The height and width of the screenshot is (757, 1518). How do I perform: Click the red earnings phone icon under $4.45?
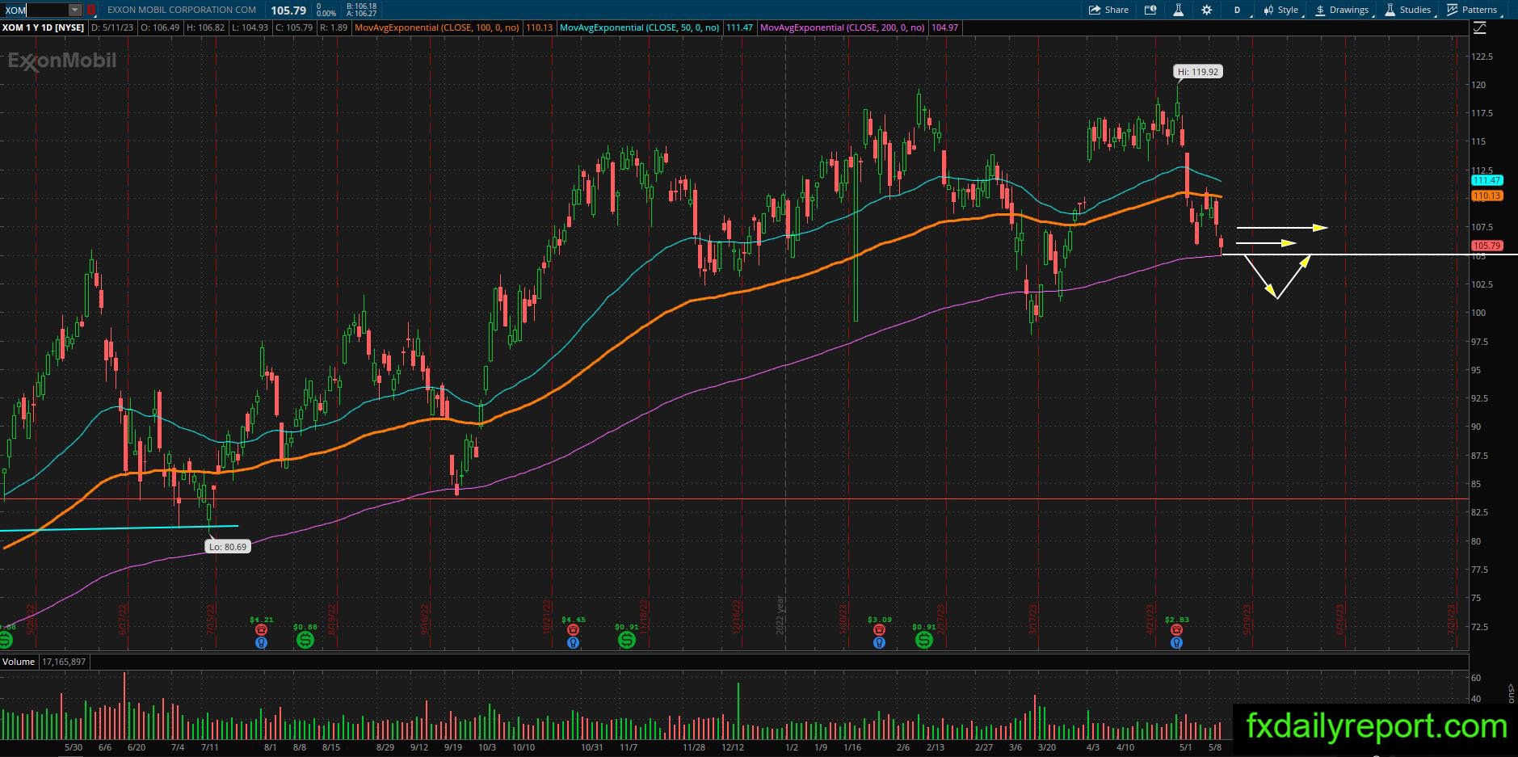point(573,629)
